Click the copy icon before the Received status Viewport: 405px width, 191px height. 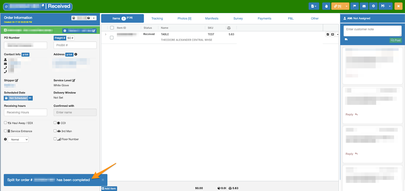(x=43, y=6)
